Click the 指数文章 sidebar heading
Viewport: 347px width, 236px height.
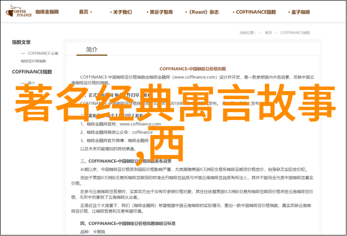(x=21, y=42)
